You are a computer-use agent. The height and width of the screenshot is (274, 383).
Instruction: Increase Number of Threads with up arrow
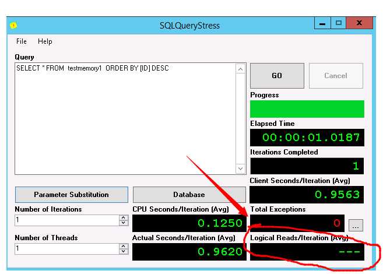tap(124, 246)
